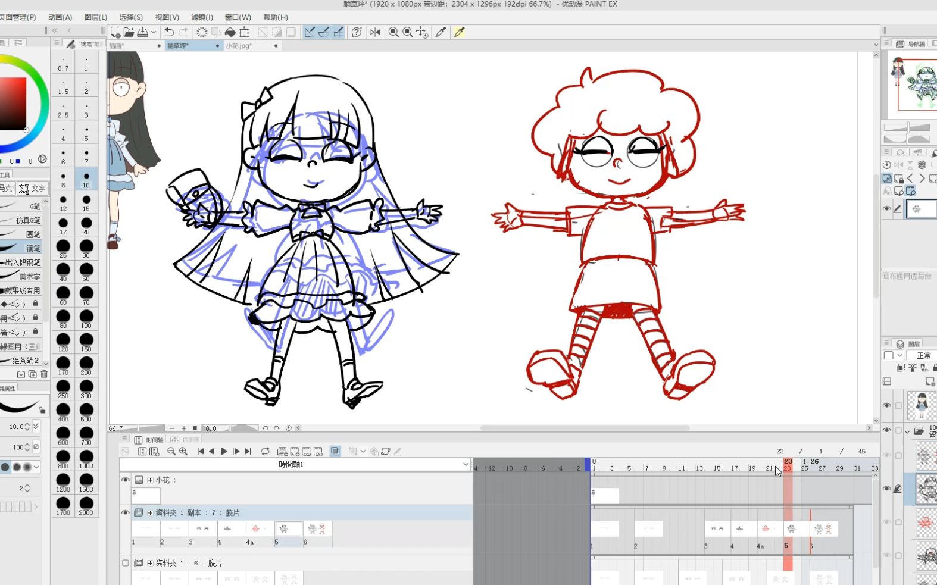Screen dimensions: 937x585
Task: Open the help support icon
Action: [356, 32]
